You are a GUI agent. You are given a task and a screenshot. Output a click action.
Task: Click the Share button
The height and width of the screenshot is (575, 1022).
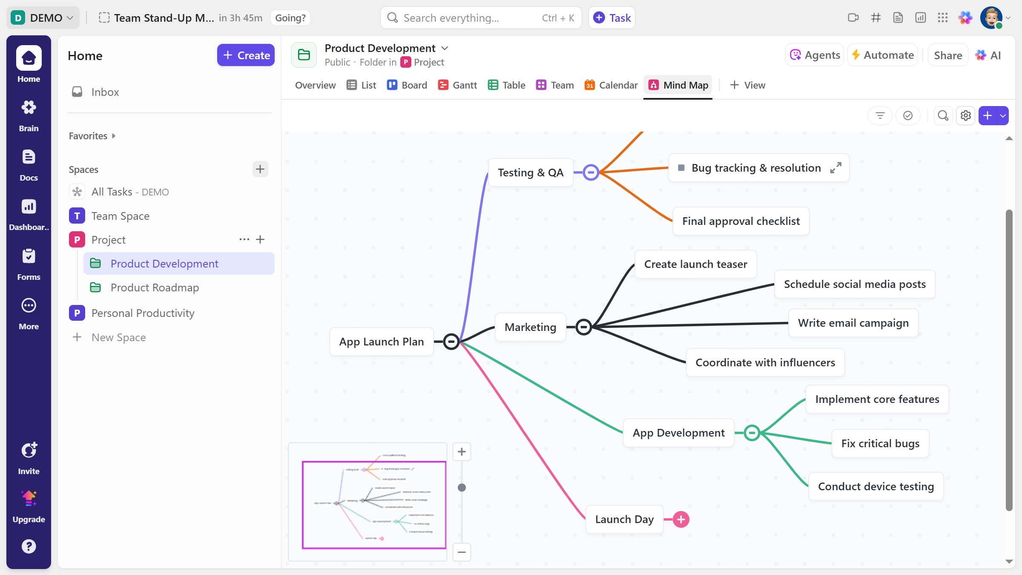tap(947, 55)
